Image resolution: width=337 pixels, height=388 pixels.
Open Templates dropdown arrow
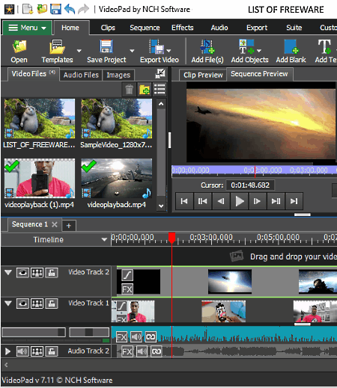(x=79, y=51)
